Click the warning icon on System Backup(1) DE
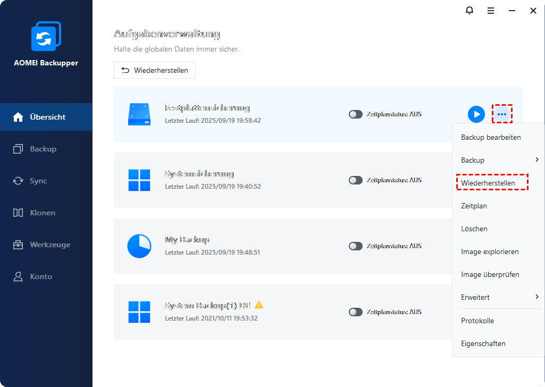The height and width of the screenshot is (387, 545). point(259,305)
